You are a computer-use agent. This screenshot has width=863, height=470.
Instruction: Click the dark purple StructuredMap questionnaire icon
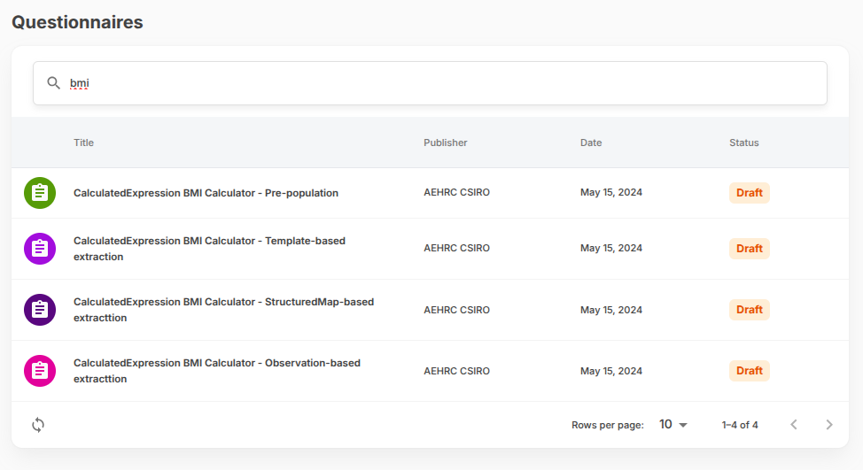coord(40,310)
